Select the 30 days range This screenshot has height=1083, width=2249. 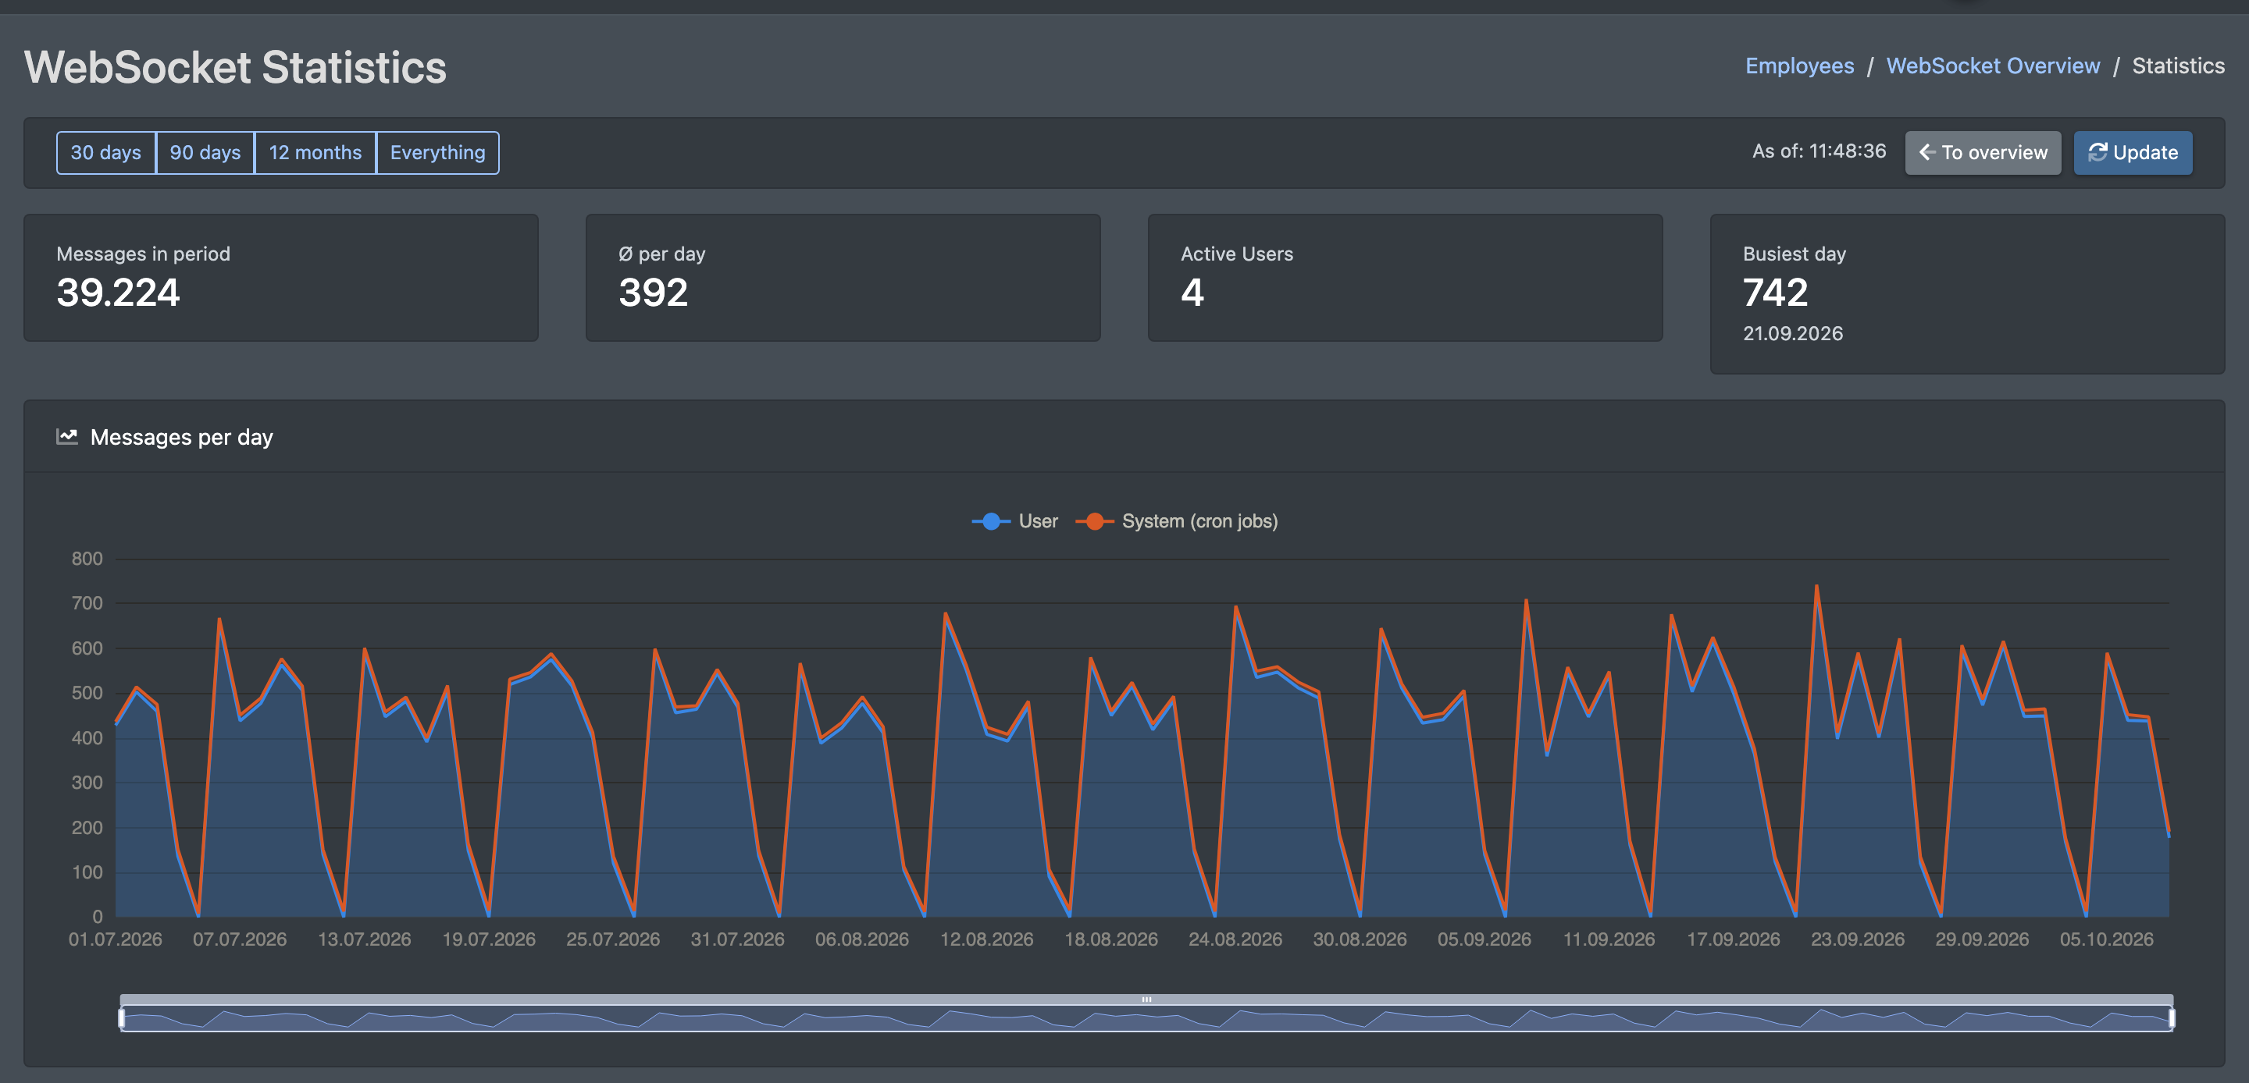(x=105, y=153)
